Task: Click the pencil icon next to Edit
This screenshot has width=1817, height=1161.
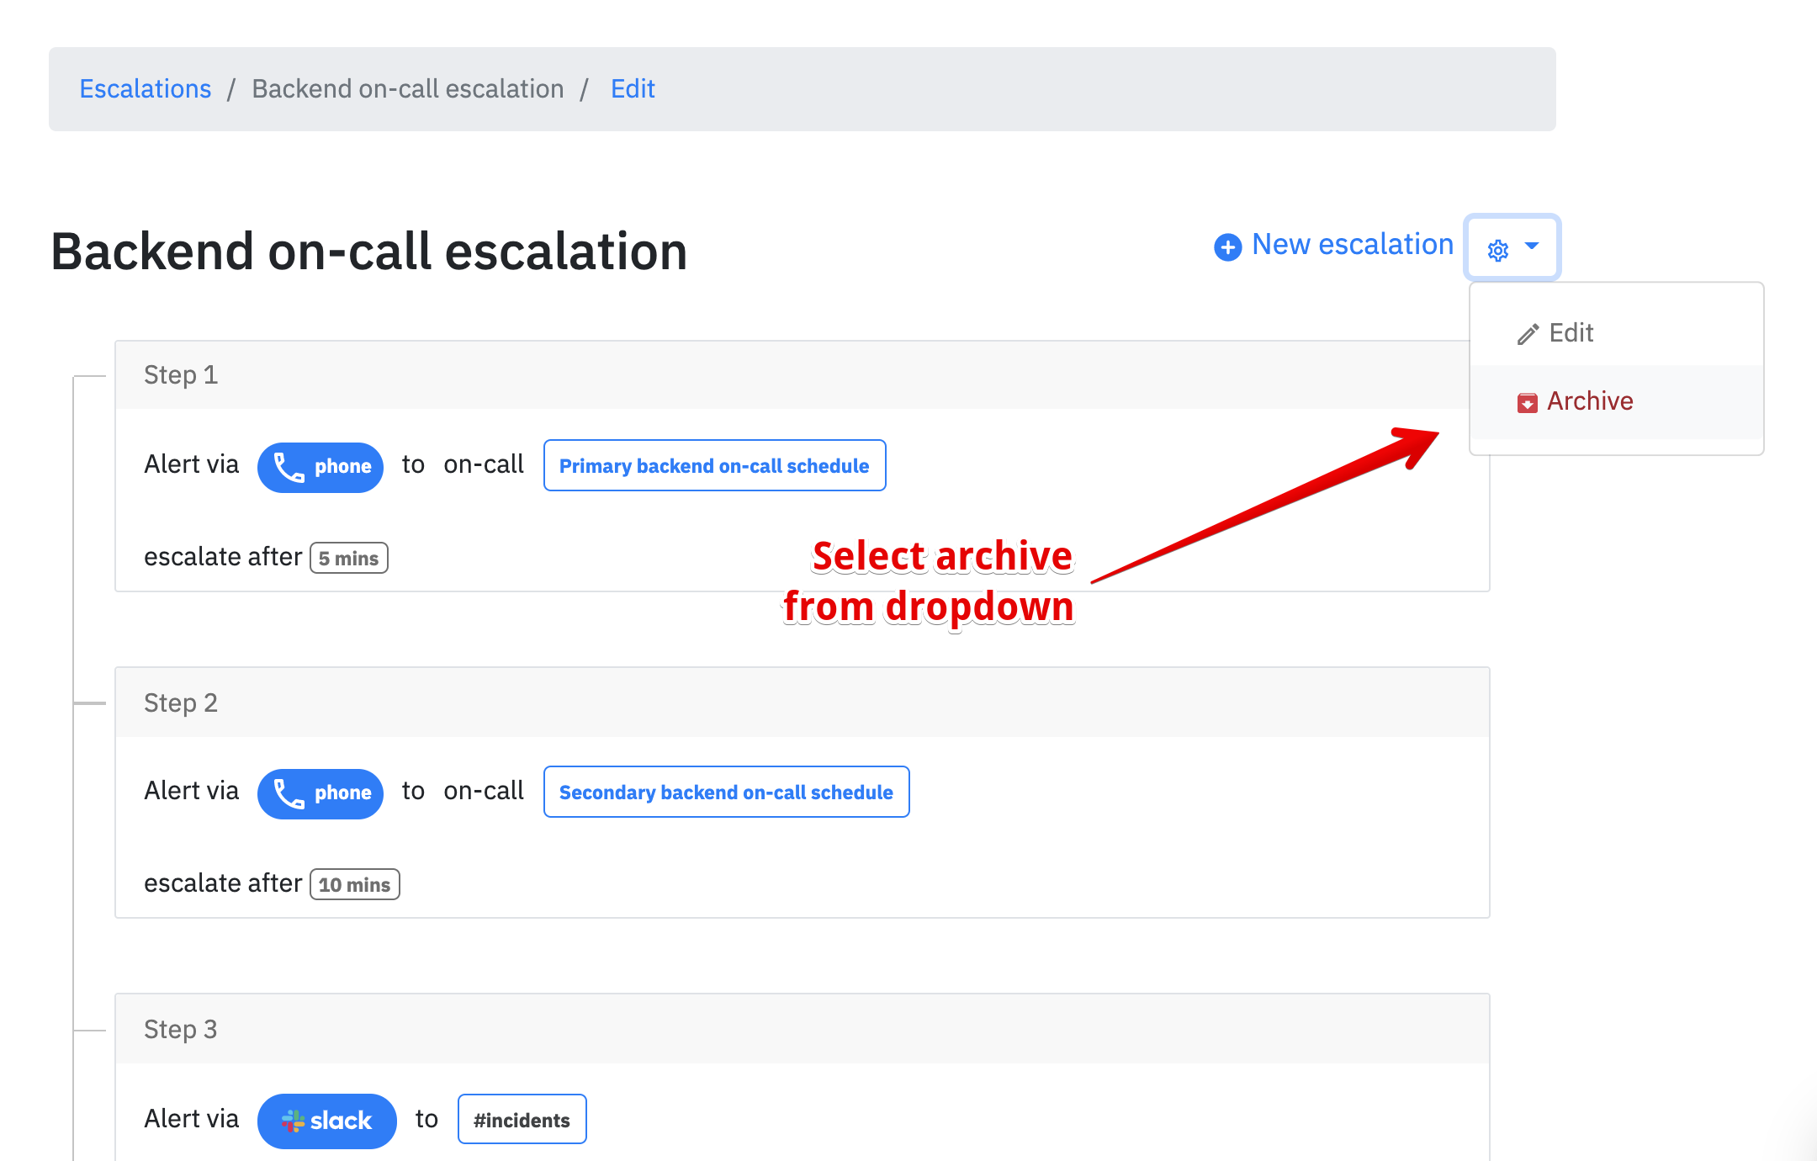Action: tap(1528, 334)
